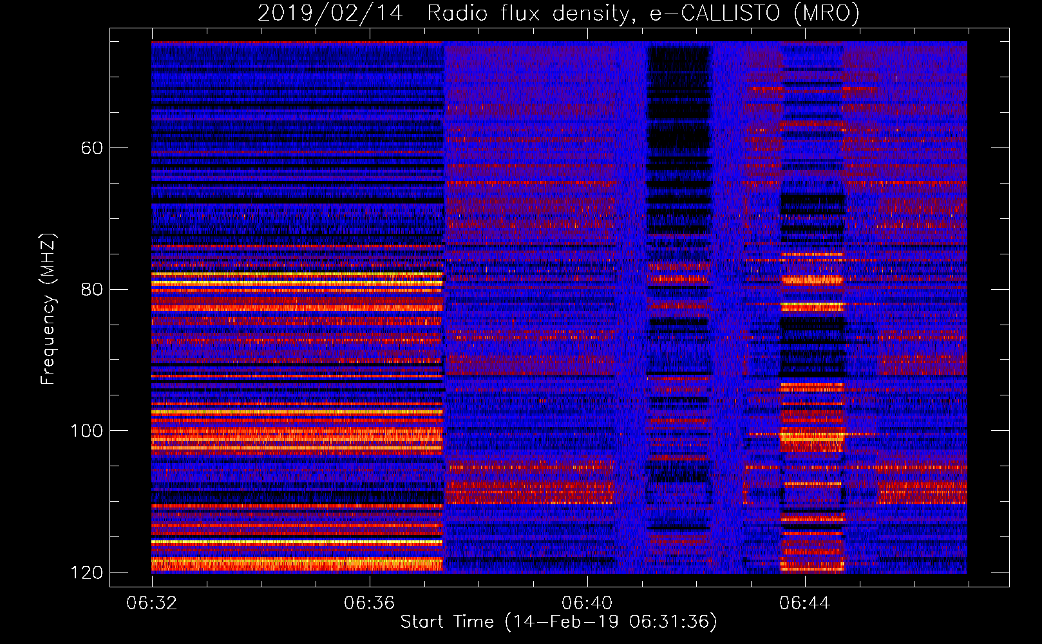Click the 06:40 time tick label
This screenshot has height=644, width=1042.
[587, 603]
